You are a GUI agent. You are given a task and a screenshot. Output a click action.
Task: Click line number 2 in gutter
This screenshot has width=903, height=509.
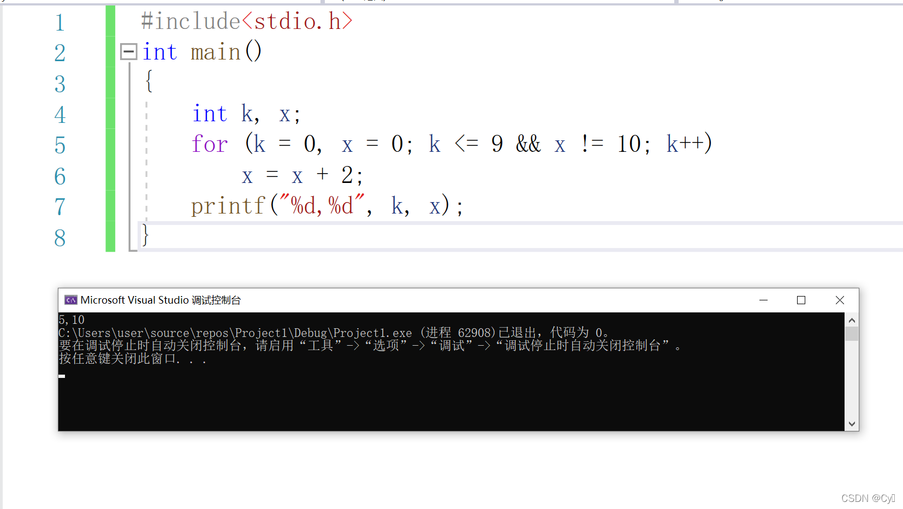[60, 53]
